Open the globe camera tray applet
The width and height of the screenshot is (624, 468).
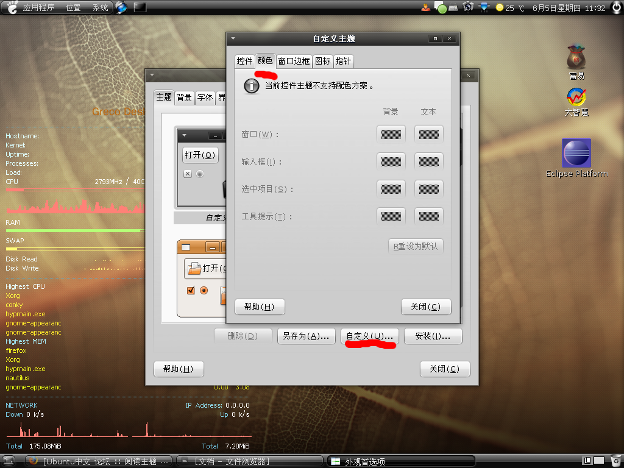468,7
